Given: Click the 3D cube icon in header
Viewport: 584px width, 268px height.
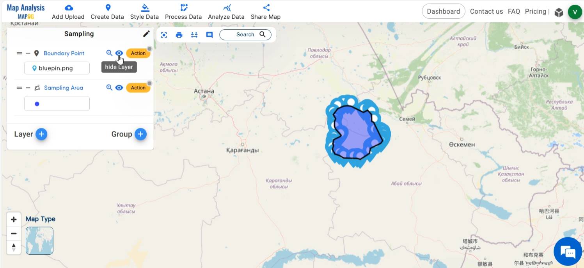Looking at the screenshot, I should point(559,12).
